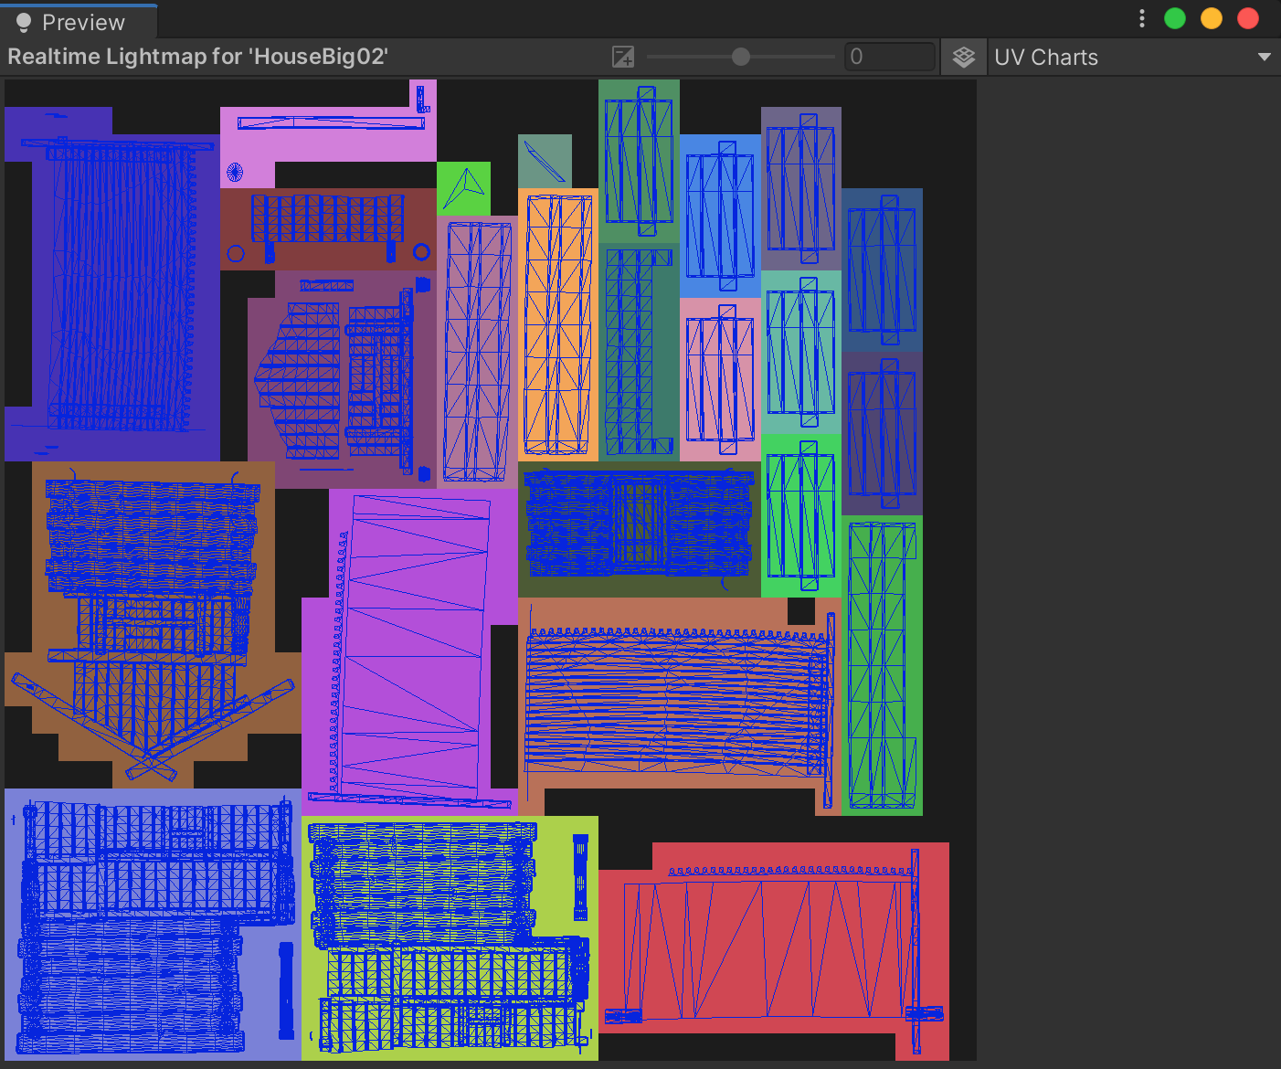
Task: Click the dropdown arrow next to UV Charts
Action: click(x=1264, y=58)
